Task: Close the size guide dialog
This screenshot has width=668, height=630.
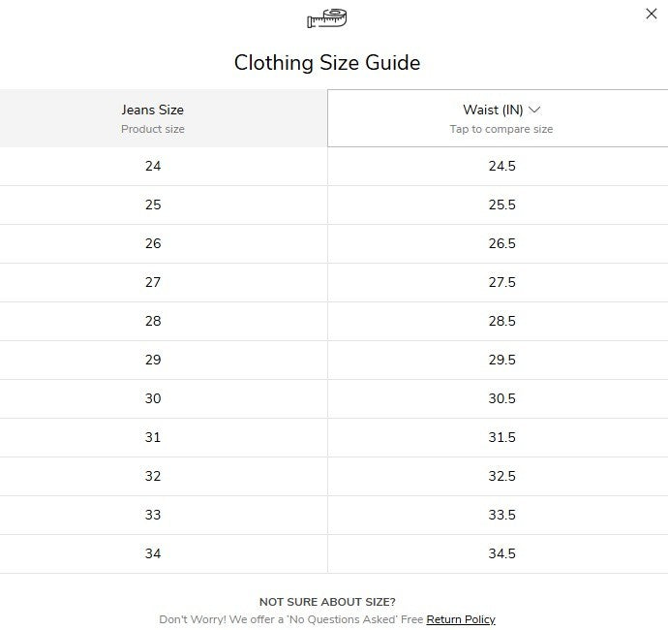Action: [652, 14]
